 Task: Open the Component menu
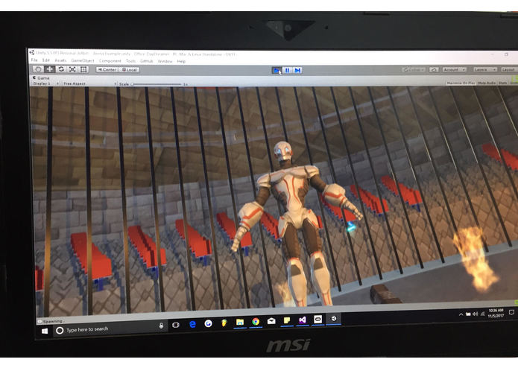coord(110,61)
